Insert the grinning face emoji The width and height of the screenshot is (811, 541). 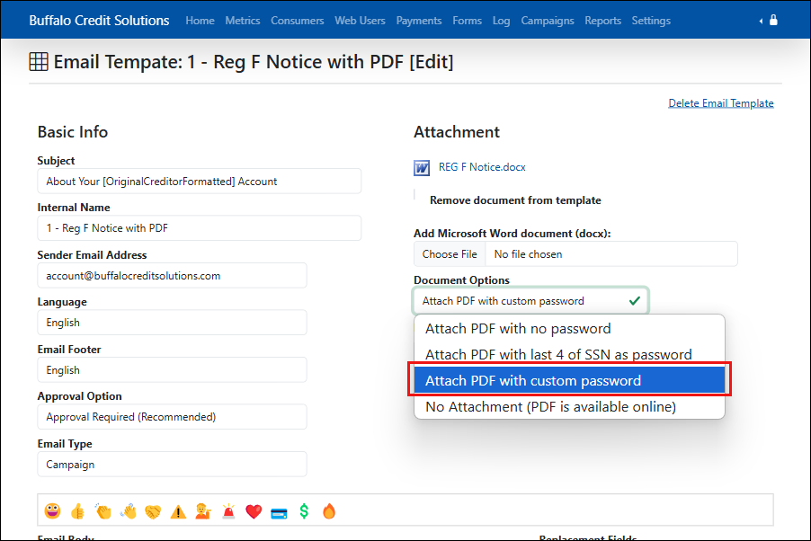point(52,511)
